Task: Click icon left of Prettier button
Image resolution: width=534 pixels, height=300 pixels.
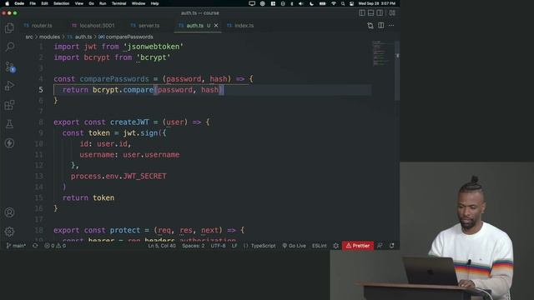Action: click(x=335, y=246)
